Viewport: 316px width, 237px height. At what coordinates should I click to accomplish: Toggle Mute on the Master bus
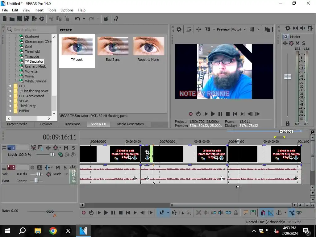pos(297,43)
